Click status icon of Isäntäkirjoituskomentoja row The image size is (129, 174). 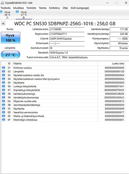tap(4, 97)
